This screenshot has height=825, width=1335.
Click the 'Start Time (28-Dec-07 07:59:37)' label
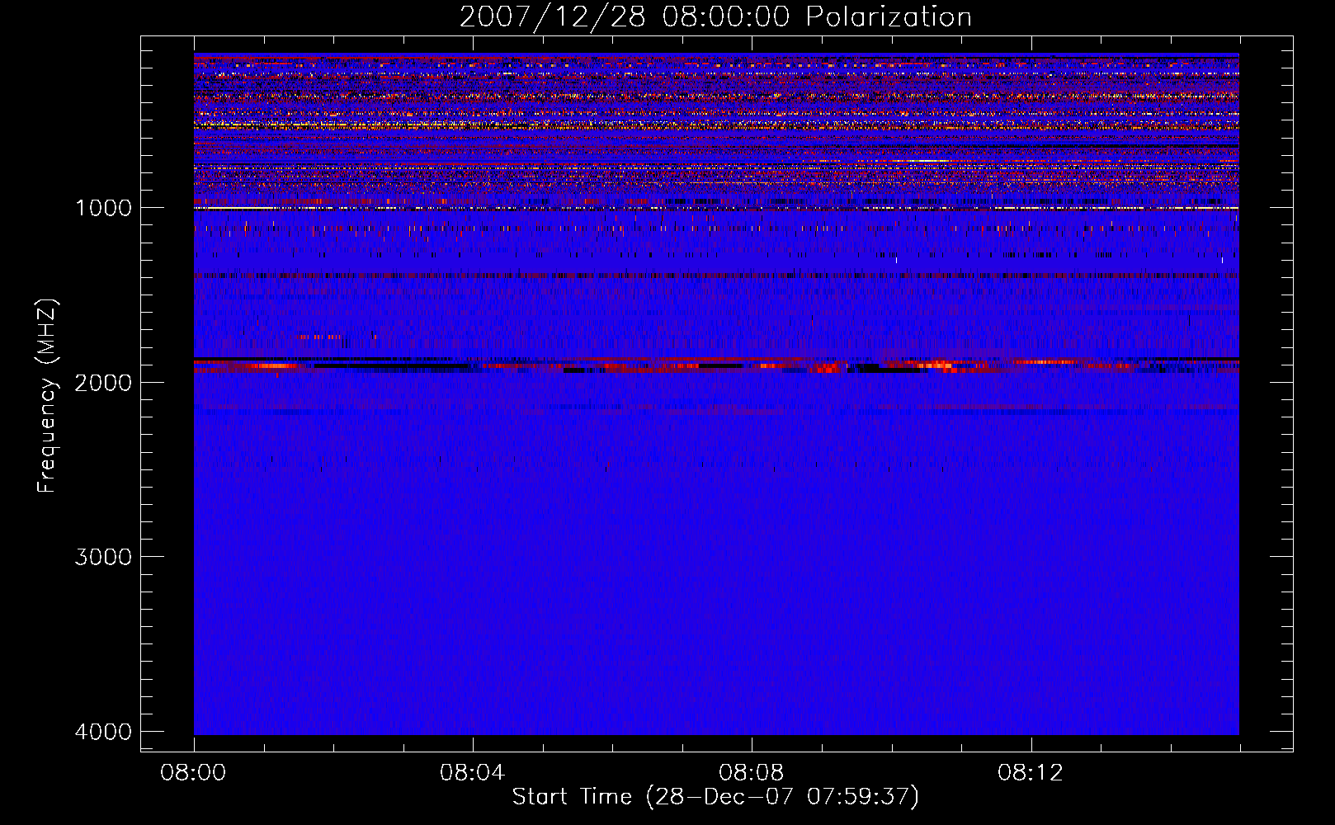[x=715, y=797]
